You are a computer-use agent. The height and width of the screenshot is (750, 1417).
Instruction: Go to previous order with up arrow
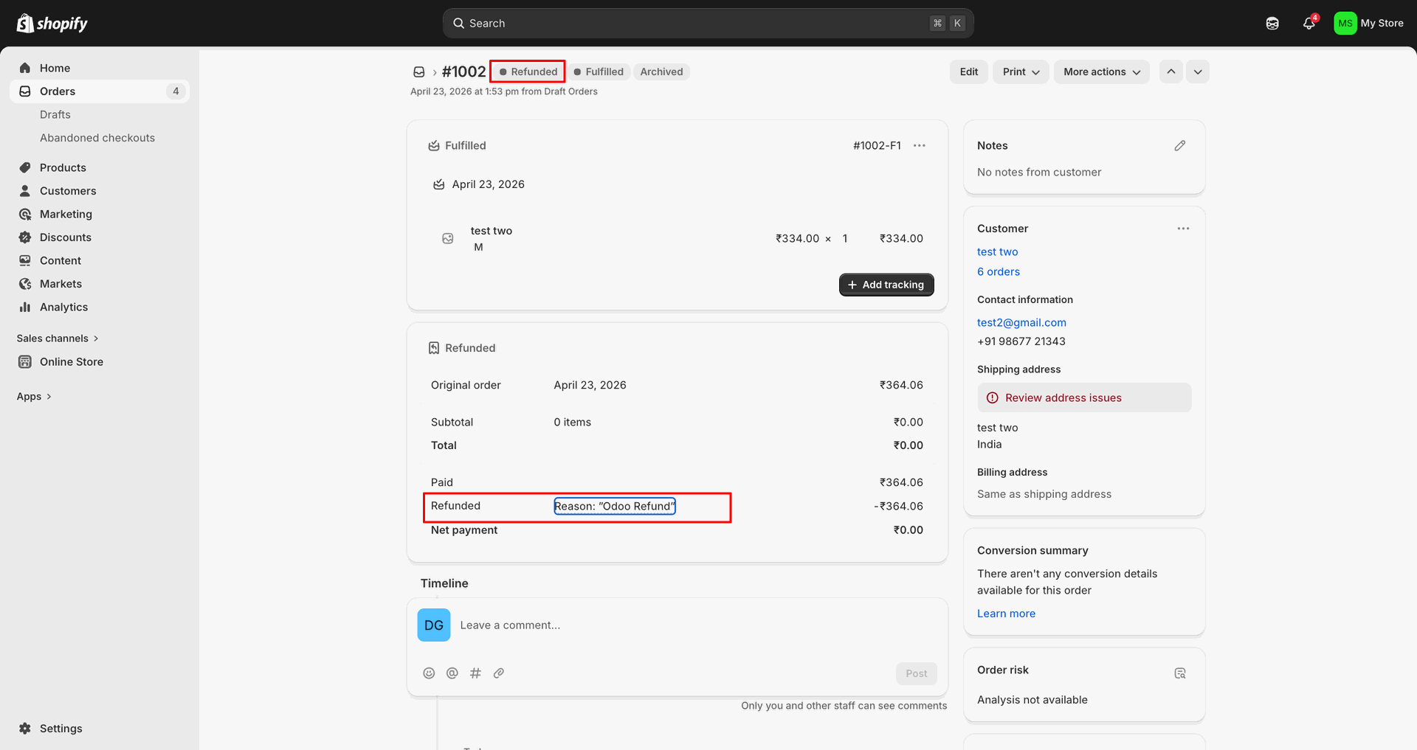coord(1171,72)
